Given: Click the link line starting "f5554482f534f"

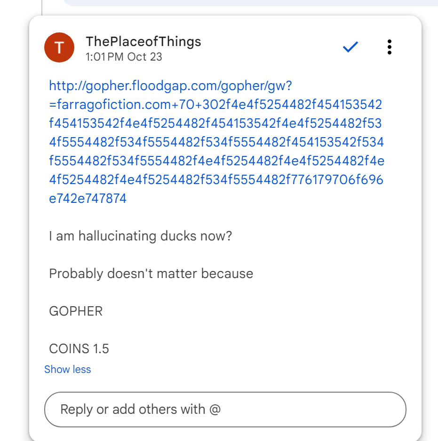Looking at the screenshot, I should [x=216, y=161].
